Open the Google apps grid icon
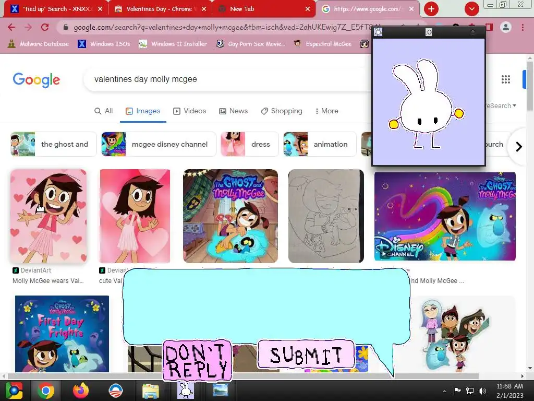 506,79
